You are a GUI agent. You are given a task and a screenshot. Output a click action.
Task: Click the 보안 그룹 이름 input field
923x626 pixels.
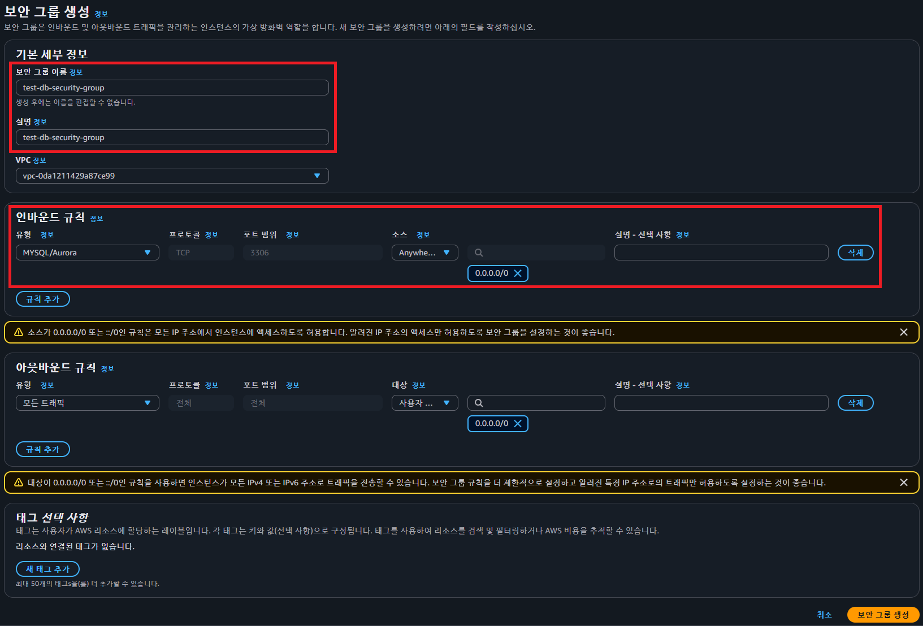(172, 88)
